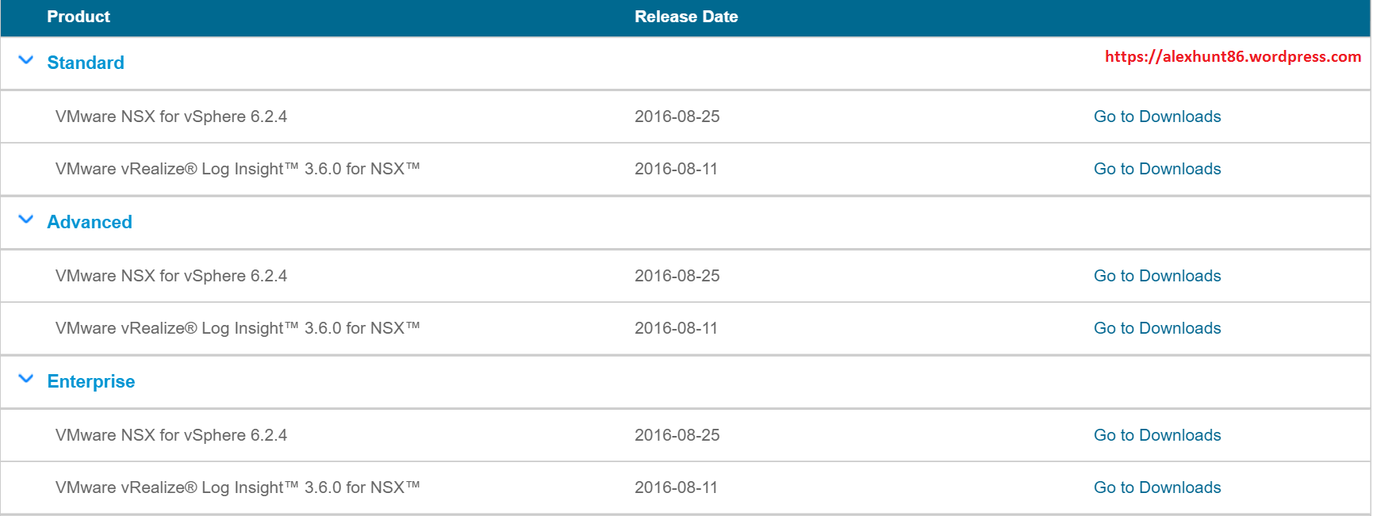Click the Standard edition heading
Image resolution: width=1373 pixels, height=516 pixels.
pyautogui.click(x=86, y=63)
